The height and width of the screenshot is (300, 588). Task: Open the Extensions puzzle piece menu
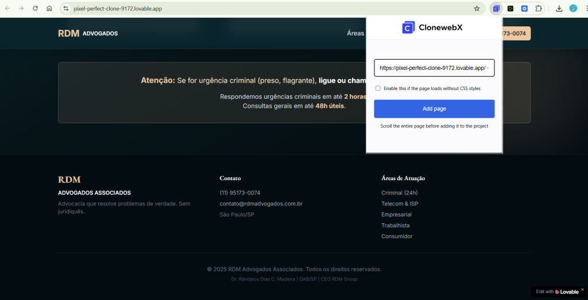coord(539,8)
